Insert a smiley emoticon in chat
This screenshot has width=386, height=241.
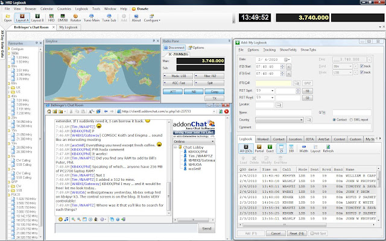60,219
